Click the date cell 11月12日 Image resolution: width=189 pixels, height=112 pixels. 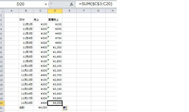(x=26, y=75)
